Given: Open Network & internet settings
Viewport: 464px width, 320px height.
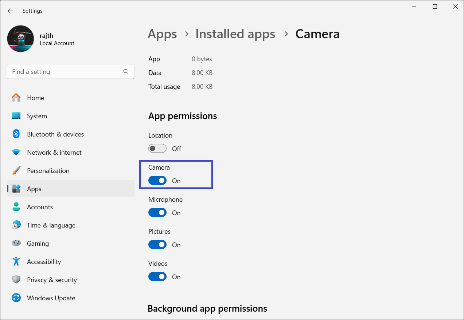Looking at the screenshot, I should [54, 152].
